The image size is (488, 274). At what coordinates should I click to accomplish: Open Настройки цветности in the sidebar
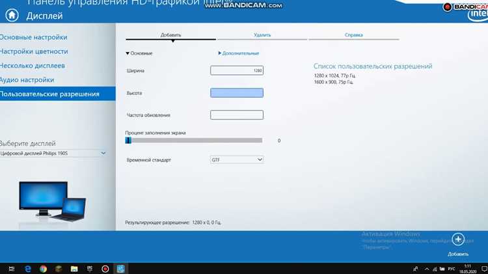click(34, 51)
